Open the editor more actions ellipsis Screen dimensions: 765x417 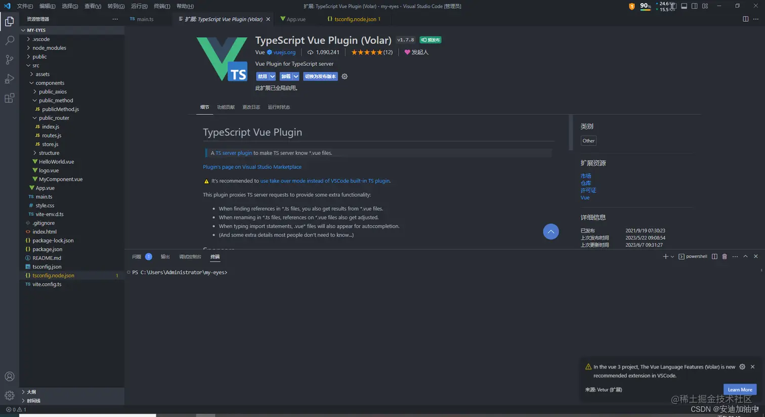pos(756,19)
